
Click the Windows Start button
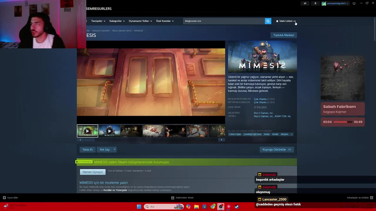[x=139, y=207]
